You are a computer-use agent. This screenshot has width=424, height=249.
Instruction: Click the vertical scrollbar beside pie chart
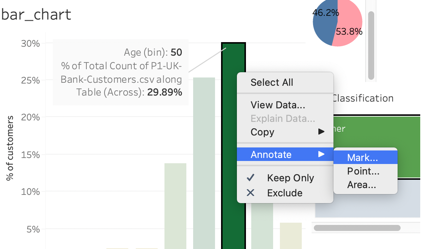click(371, 45)
